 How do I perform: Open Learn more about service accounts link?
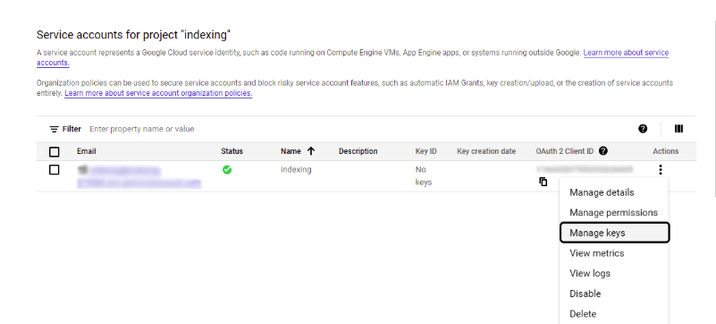point(626,53)
